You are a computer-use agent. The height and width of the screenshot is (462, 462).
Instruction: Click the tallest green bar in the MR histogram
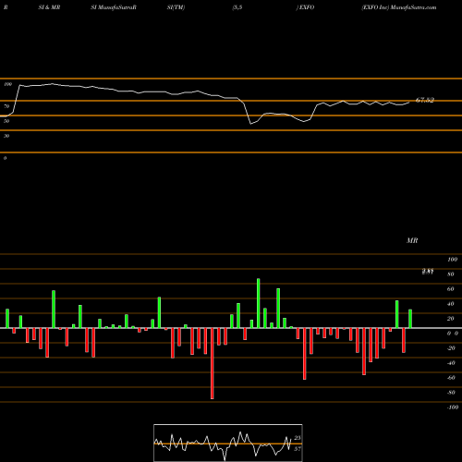(259, 303)
